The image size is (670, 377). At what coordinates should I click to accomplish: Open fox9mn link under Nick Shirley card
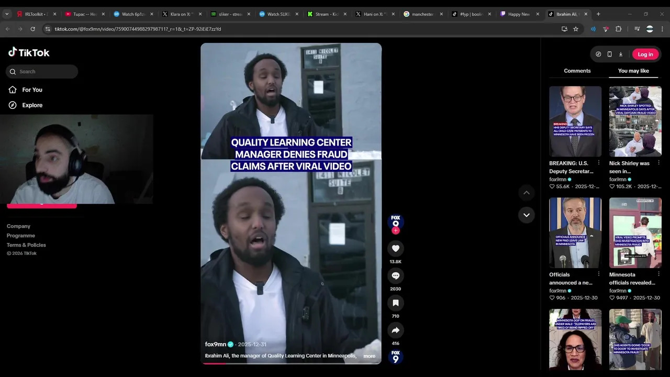point(618,180)
